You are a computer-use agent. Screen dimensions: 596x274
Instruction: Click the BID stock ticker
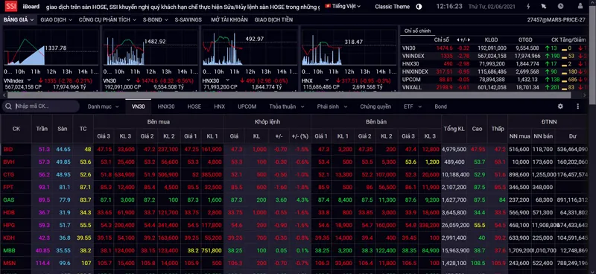(8, 150)
